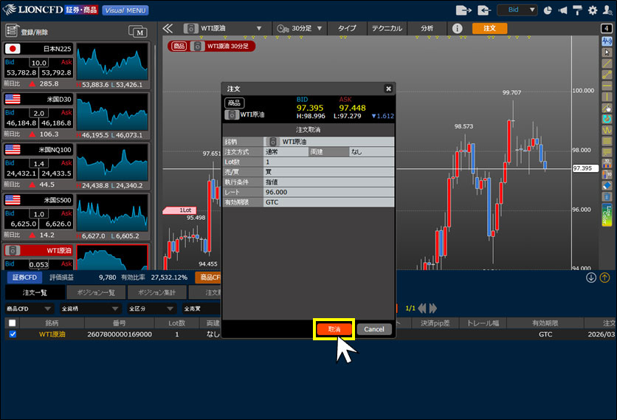The image size is (617, 420).
Task: Close the 注文 dialog with the X icon
Action: click(388, 89)
